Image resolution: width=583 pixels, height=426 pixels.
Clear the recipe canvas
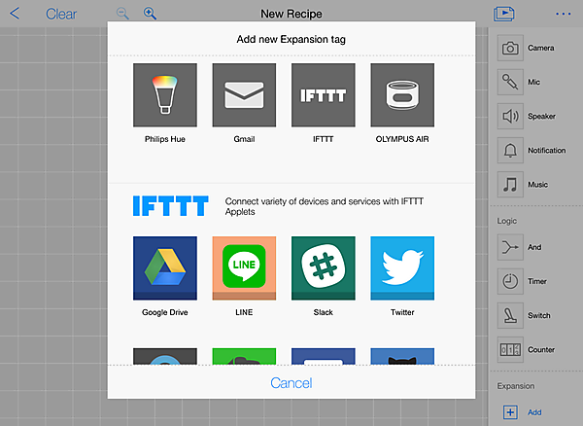click(x=61, y=15)
